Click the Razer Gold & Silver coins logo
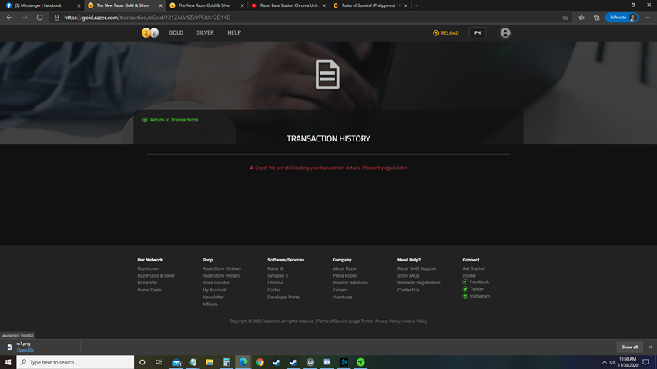The image size is (657, 369). click(150, 32)
